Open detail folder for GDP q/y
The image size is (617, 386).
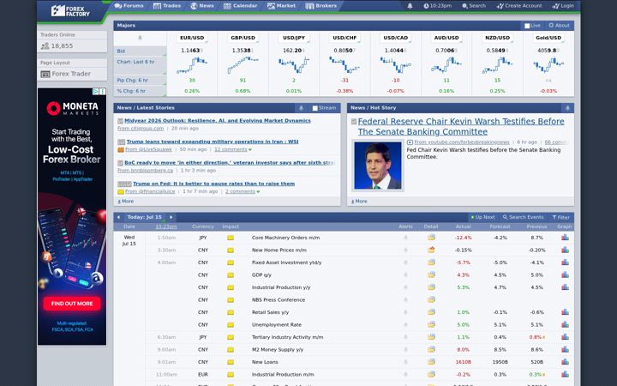[x=431, y=274]
